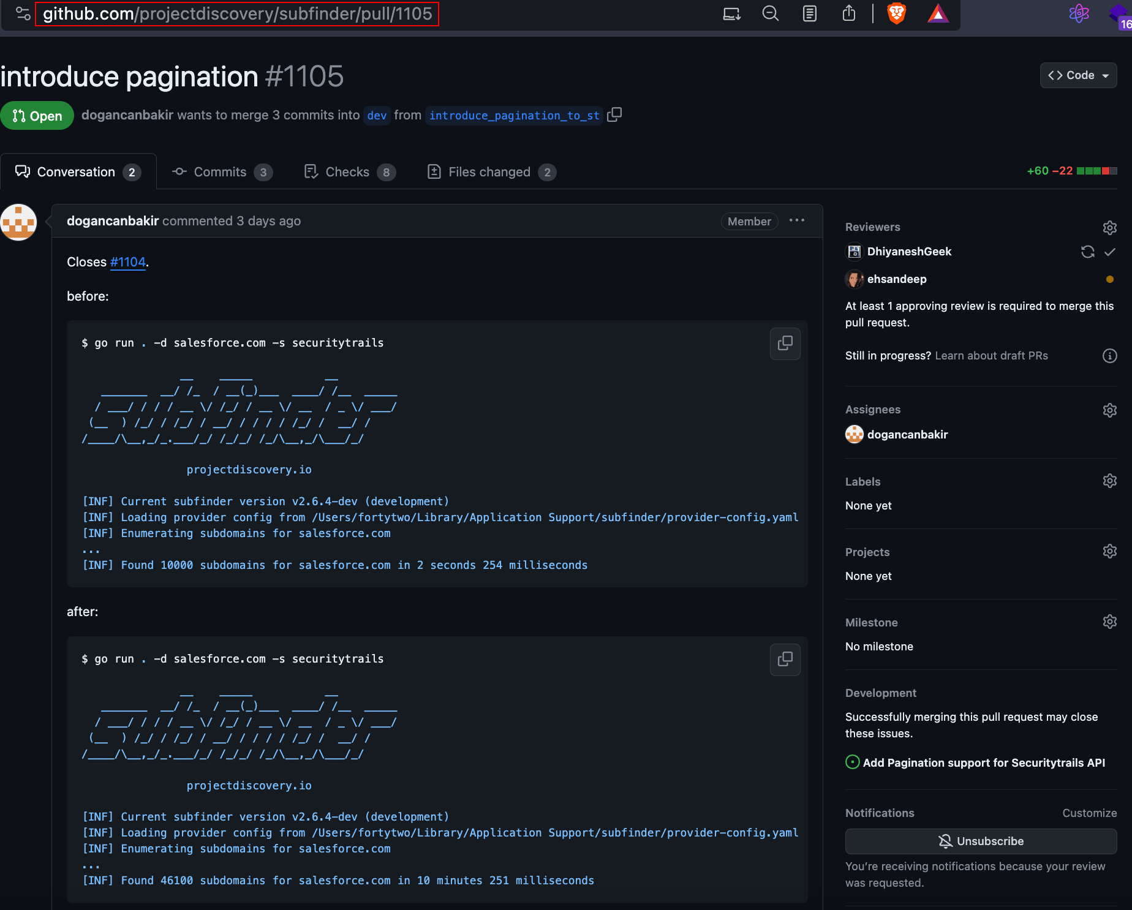The width and height of the screenshot is (1132, 910).
Task: Click 'Found 10000 subdomains' output line
Action: [x=335, y=565]
